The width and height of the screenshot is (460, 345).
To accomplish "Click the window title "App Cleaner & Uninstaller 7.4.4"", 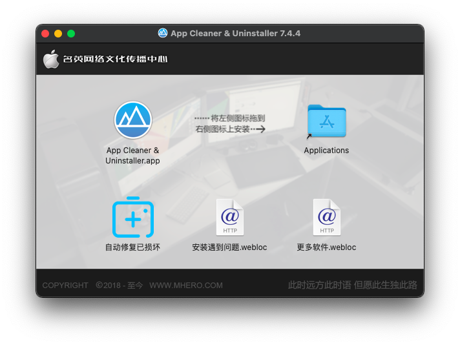I will click(x=236, y=34).
